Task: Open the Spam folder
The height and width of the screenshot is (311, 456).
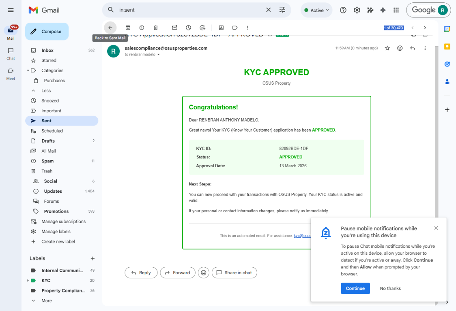Action: [x=62, y=161]
